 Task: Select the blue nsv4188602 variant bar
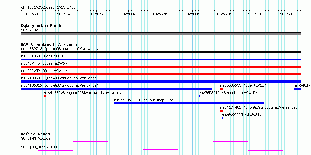click(x=161, y=82)
